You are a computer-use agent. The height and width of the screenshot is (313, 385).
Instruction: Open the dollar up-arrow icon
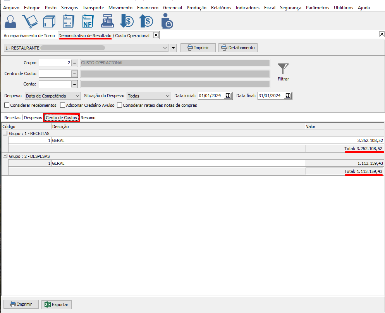point(147,21)
